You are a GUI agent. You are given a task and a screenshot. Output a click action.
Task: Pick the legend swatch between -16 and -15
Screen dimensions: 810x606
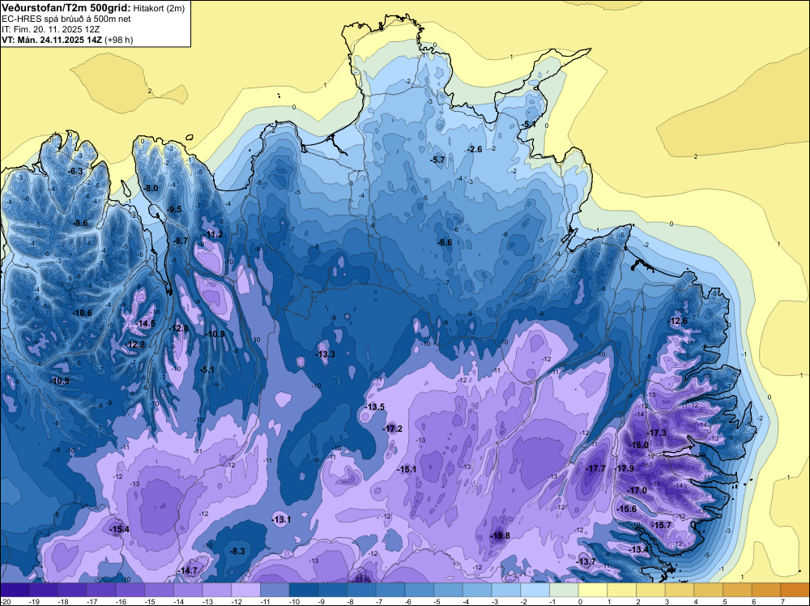[130, 589]
